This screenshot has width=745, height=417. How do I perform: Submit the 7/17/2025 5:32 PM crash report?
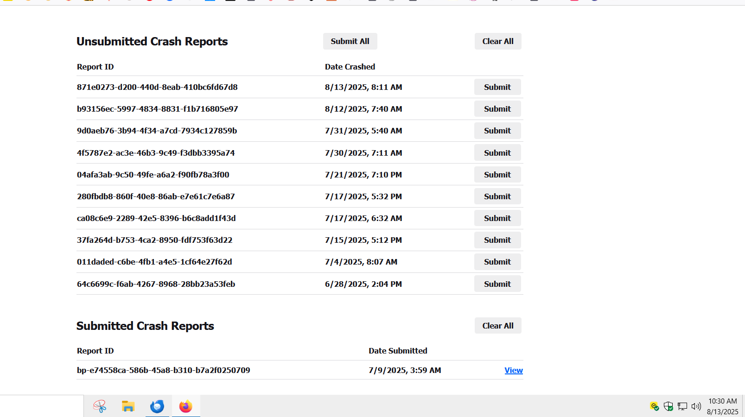coord(497,196)
